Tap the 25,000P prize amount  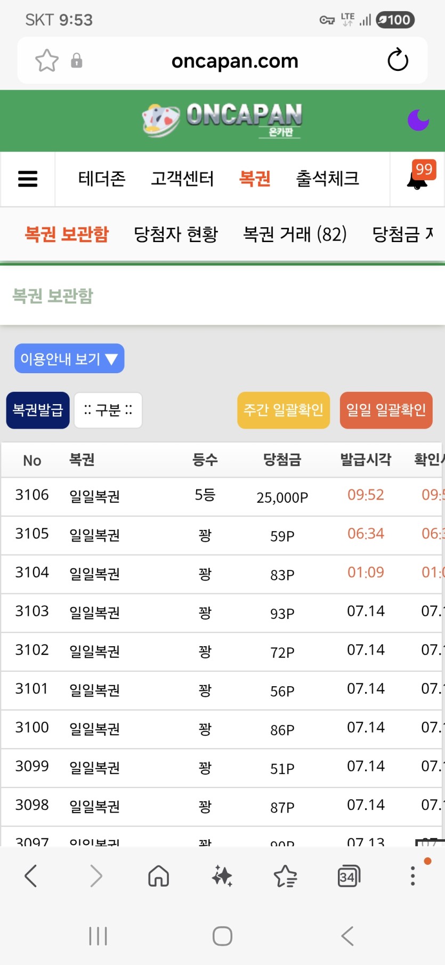coord(282,497)
